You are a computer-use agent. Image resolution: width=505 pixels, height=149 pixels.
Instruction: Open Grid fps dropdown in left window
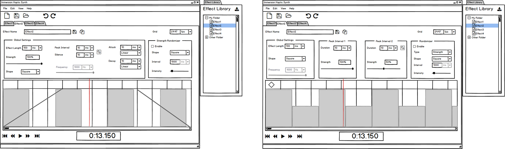coord(190,32)
